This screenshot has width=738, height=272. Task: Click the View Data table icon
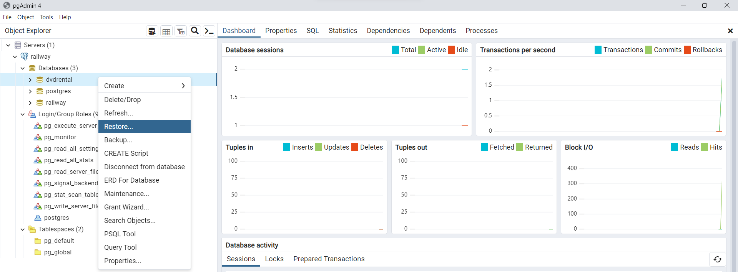(x=166, y=31)
